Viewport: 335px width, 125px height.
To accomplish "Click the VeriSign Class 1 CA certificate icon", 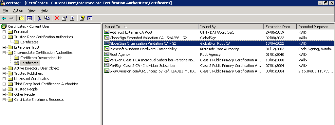I will (106, 60).
